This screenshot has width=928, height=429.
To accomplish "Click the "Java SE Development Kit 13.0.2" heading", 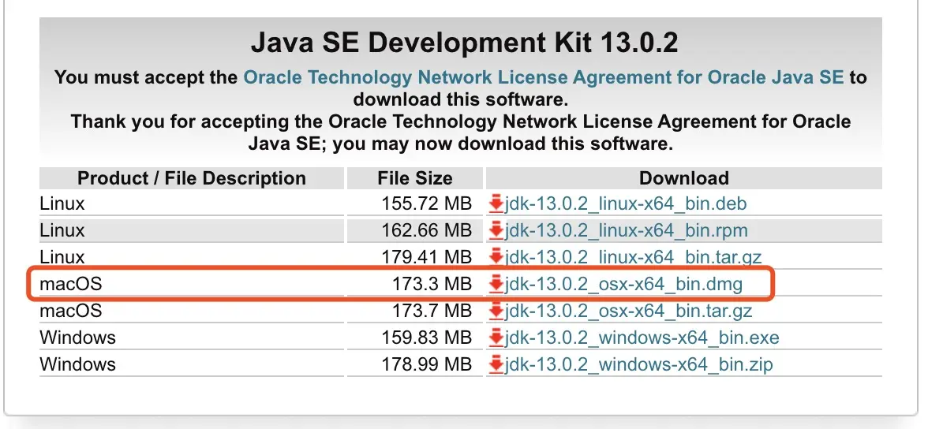I will [464, 42].
